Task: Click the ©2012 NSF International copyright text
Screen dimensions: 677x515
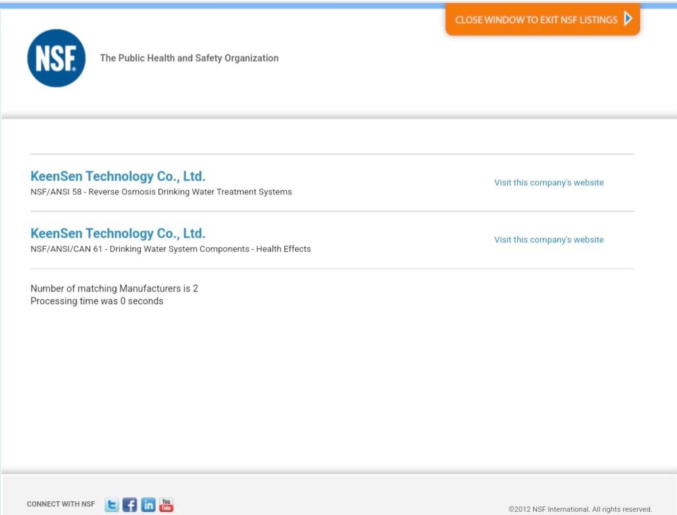Action: tap(580, 509)
